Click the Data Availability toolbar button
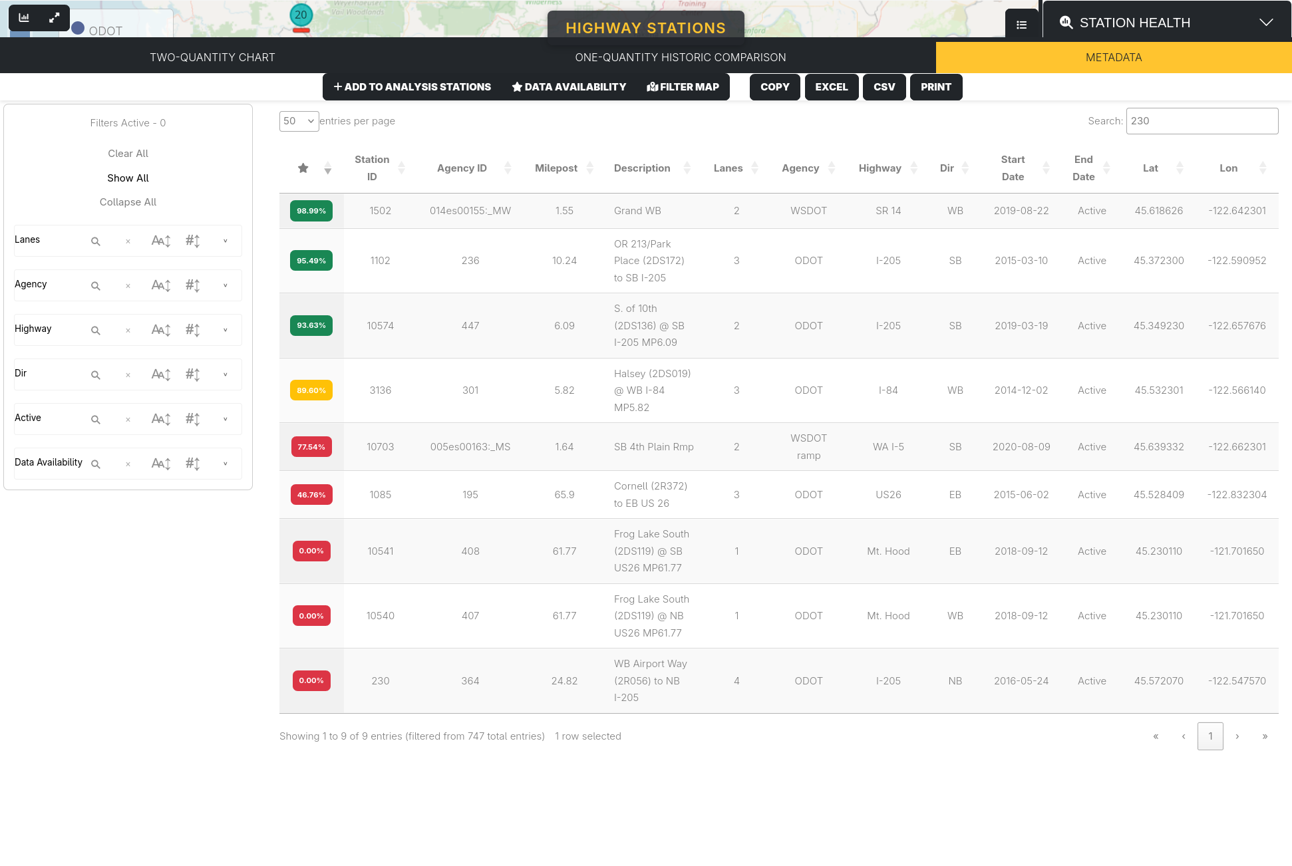The image size is (1292, 866). coord(569,87)
